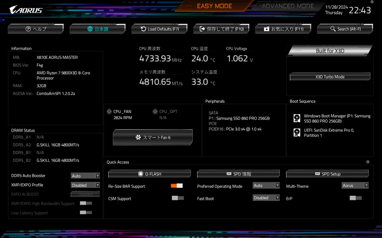Open favorites with お気に入り (F11)
Image resolution: width=382 pixels, height=238 pixels.
pyautogui.click(x=283, y=29)
